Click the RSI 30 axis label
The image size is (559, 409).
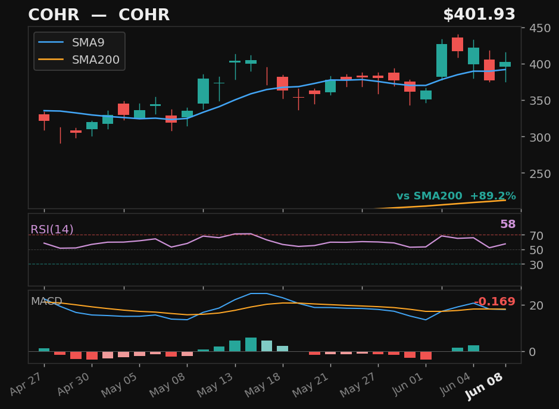[536, 265]
